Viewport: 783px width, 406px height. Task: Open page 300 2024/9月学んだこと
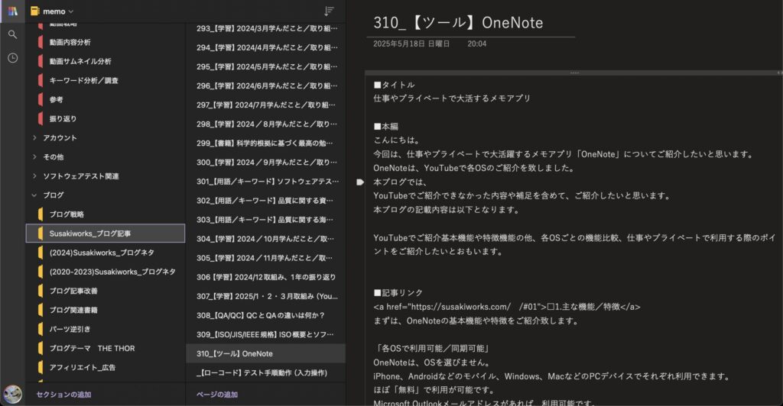265,162
